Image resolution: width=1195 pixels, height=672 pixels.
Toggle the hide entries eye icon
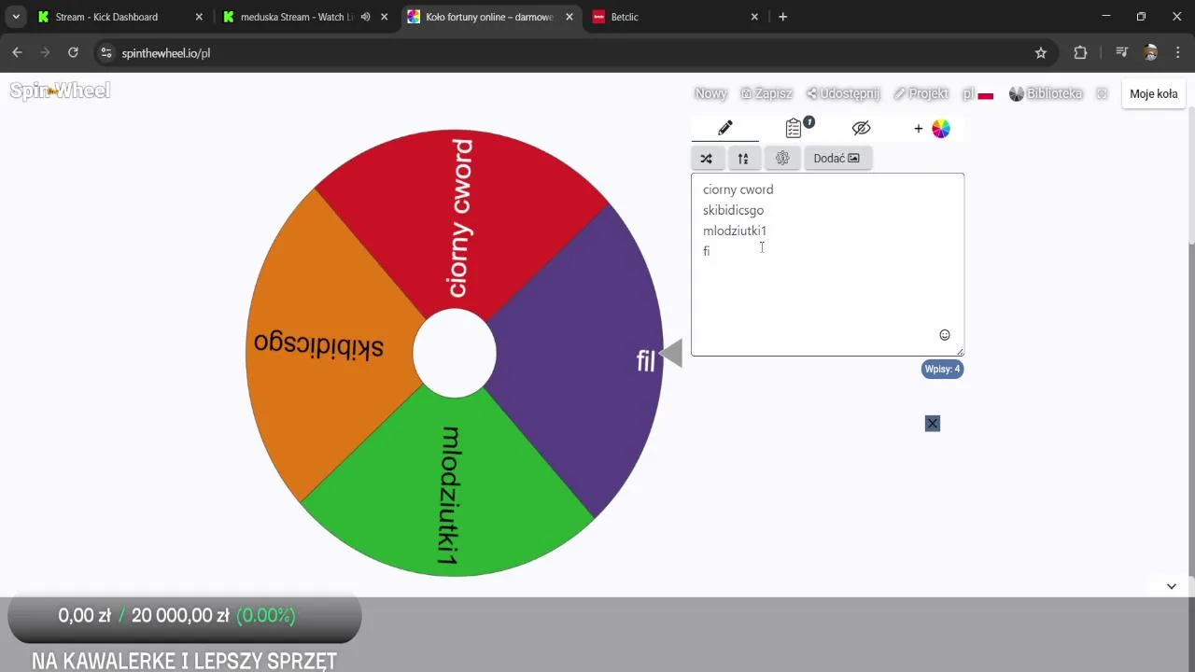click(x=861, y=129)
